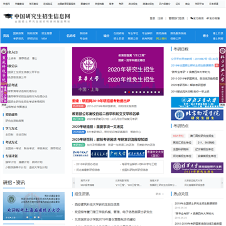Open the 北京物资学院 研究生招生 banner

197,115
